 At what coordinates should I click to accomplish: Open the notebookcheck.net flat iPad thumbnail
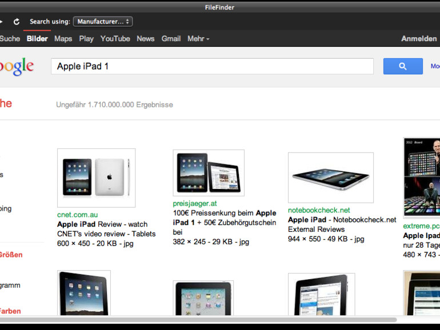click(330, 178)
